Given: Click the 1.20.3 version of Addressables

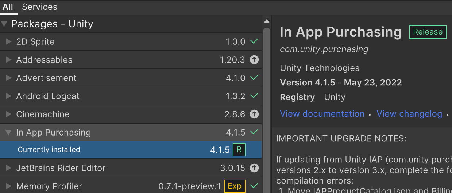Looking at the screenshot, I should point(232,60).
